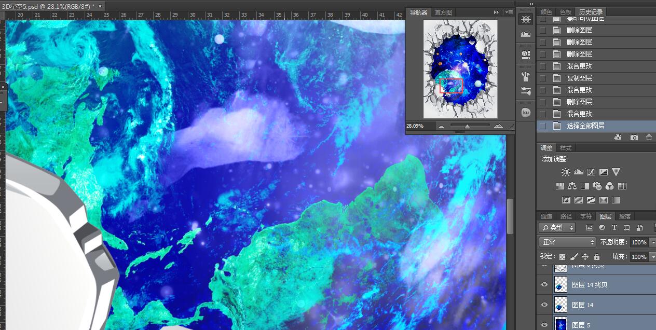Open the Navigator panel dock icon
The image size is (656, 330).
(526, 20)
